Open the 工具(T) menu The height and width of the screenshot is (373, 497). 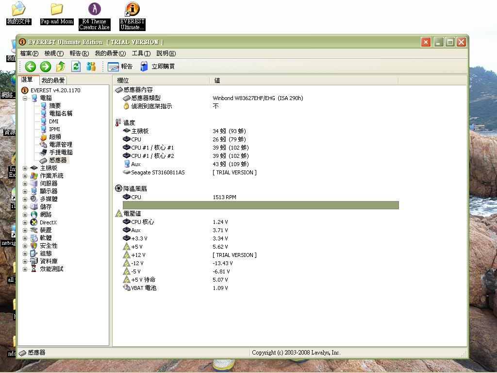(141, 53)
